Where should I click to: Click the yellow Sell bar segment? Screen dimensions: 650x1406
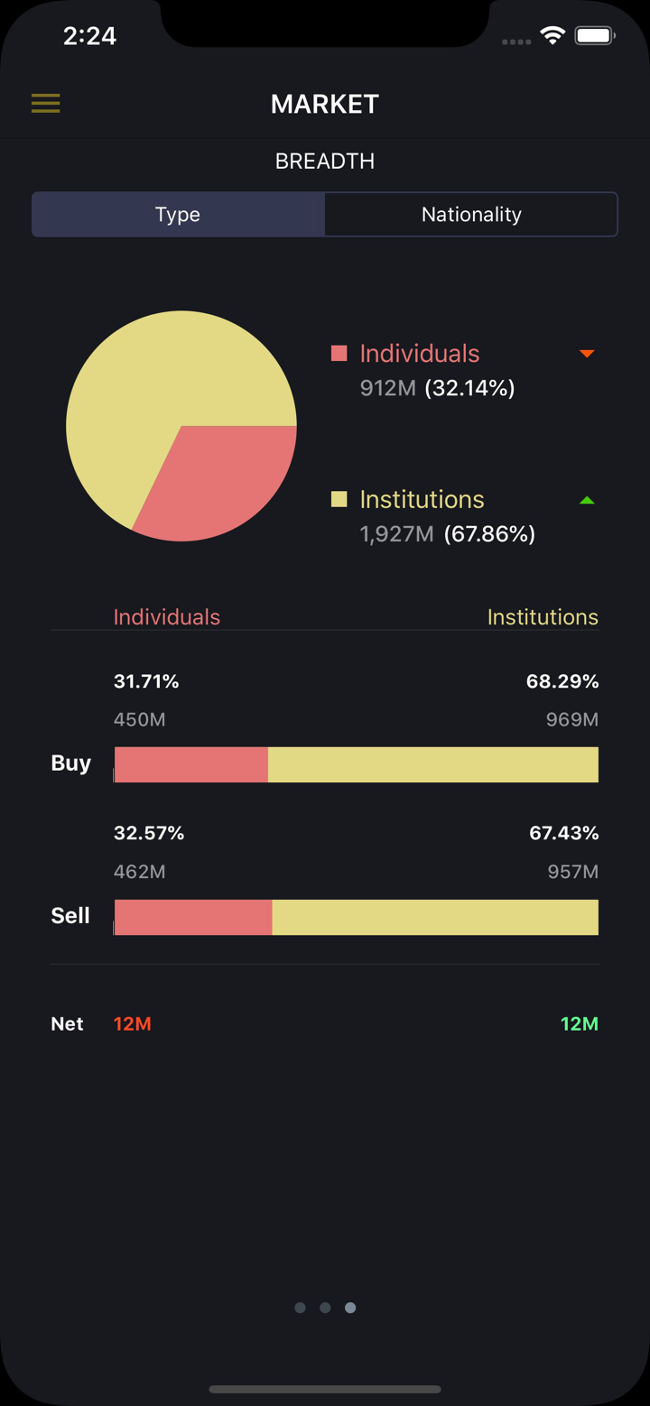point(434,917)
